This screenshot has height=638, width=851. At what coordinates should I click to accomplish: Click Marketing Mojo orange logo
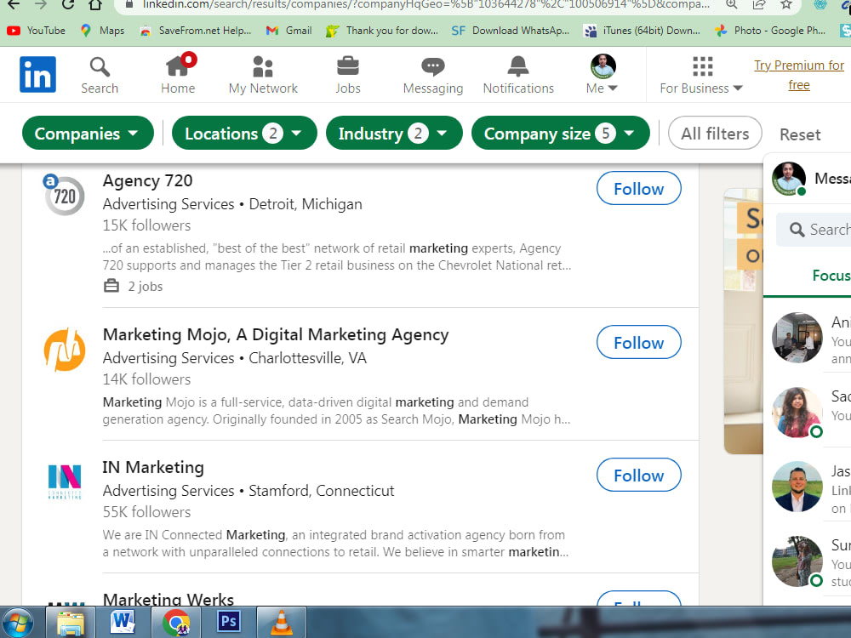point(65,350)
